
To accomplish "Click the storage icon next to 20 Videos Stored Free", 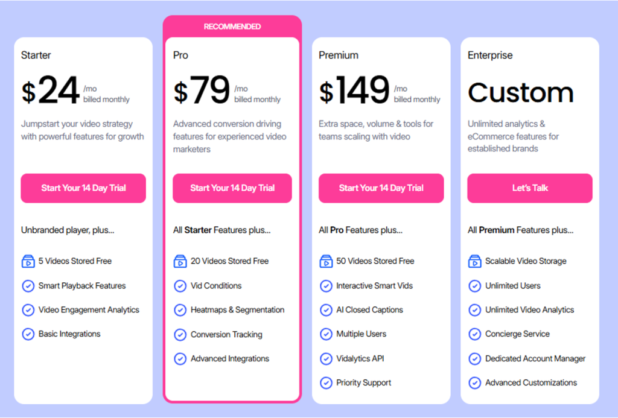I will pyautogui.click(x=180, y=261).
